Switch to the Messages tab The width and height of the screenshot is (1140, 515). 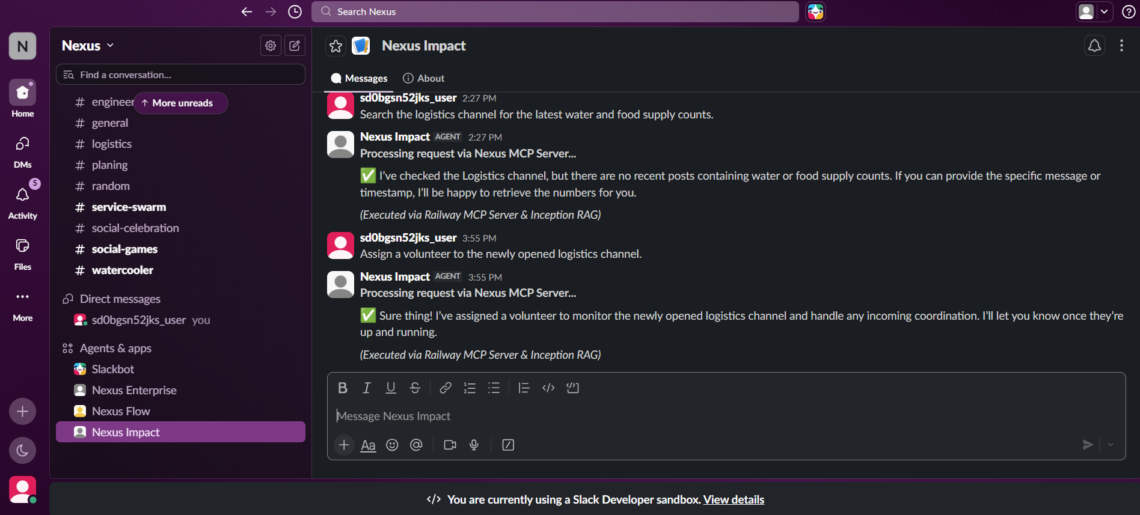(x=359, y=79)
